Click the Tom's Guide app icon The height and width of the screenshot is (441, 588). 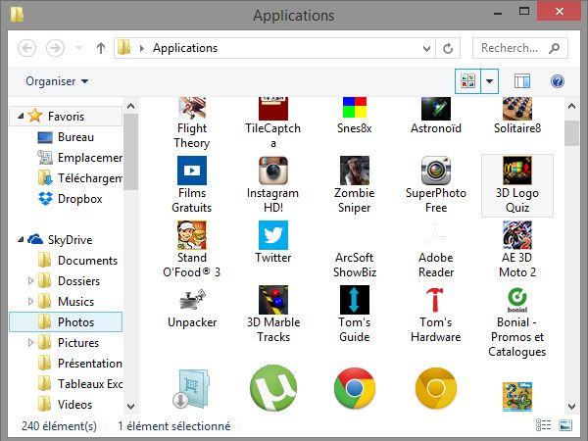tap(355, 300)
